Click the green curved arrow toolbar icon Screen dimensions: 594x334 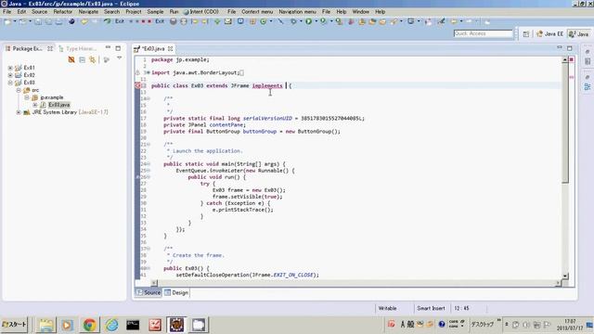point(108,21)
